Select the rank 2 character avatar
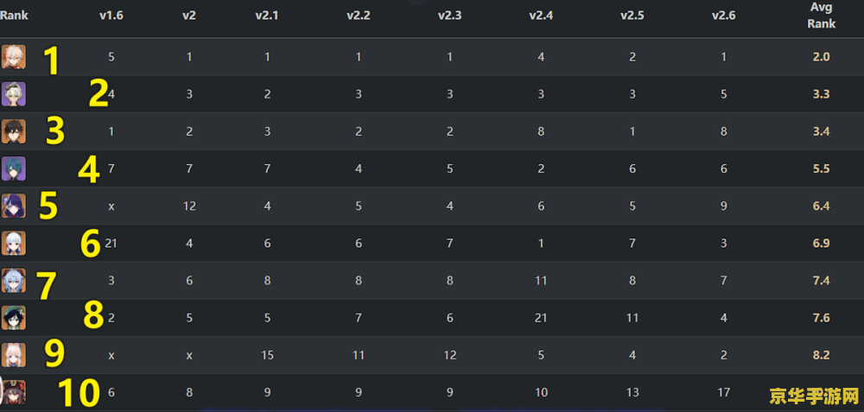This screenshot has width=864, height=412. [13, 94]
